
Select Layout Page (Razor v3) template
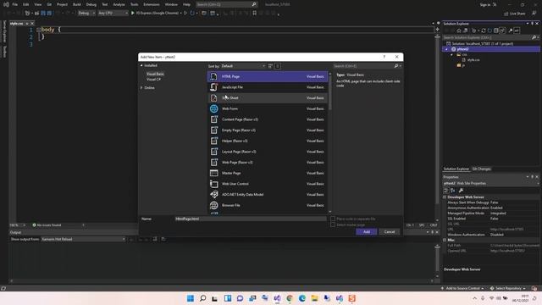(x=268, y=152)
